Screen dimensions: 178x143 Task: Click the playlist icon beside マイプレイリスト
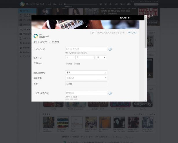pyautogui.click(x=21, y=38)
